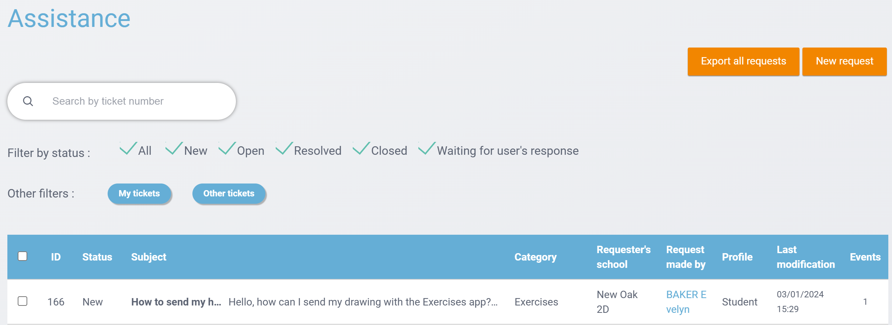Toggle the Resolved status filter
The image size is (892, 325).
tap(285, 149)
